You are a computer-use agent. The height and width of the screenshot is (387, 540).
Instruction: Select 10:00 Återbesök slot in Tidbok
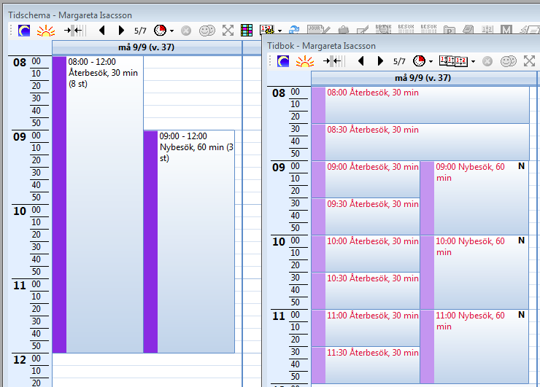point(366,254)
